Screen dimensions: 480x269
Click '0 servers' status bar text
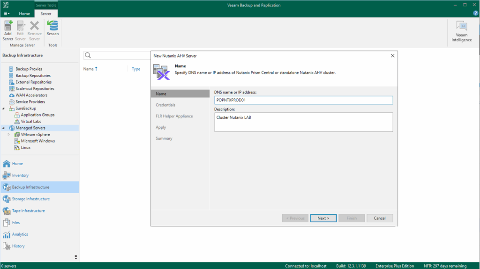point(8,266)
